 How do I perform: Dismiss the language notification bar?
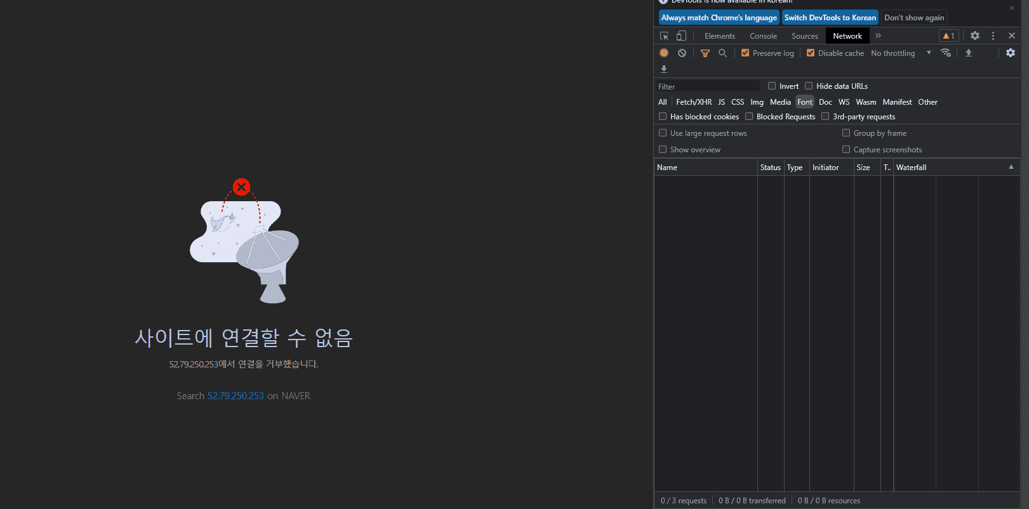pos(1012,8)
